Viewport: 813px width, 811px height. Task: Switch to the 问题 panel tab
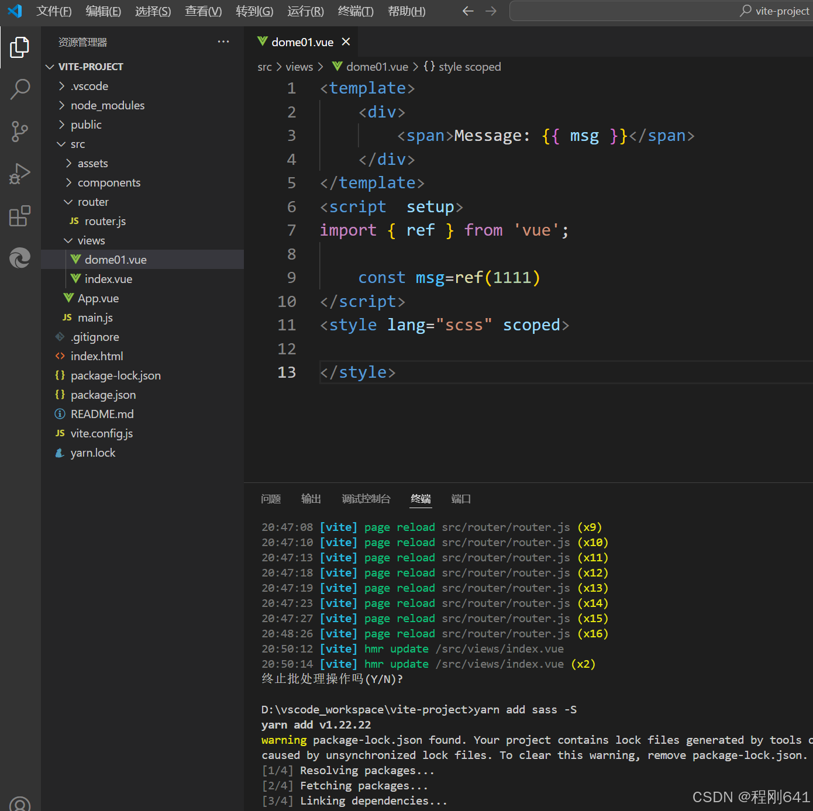271,499
